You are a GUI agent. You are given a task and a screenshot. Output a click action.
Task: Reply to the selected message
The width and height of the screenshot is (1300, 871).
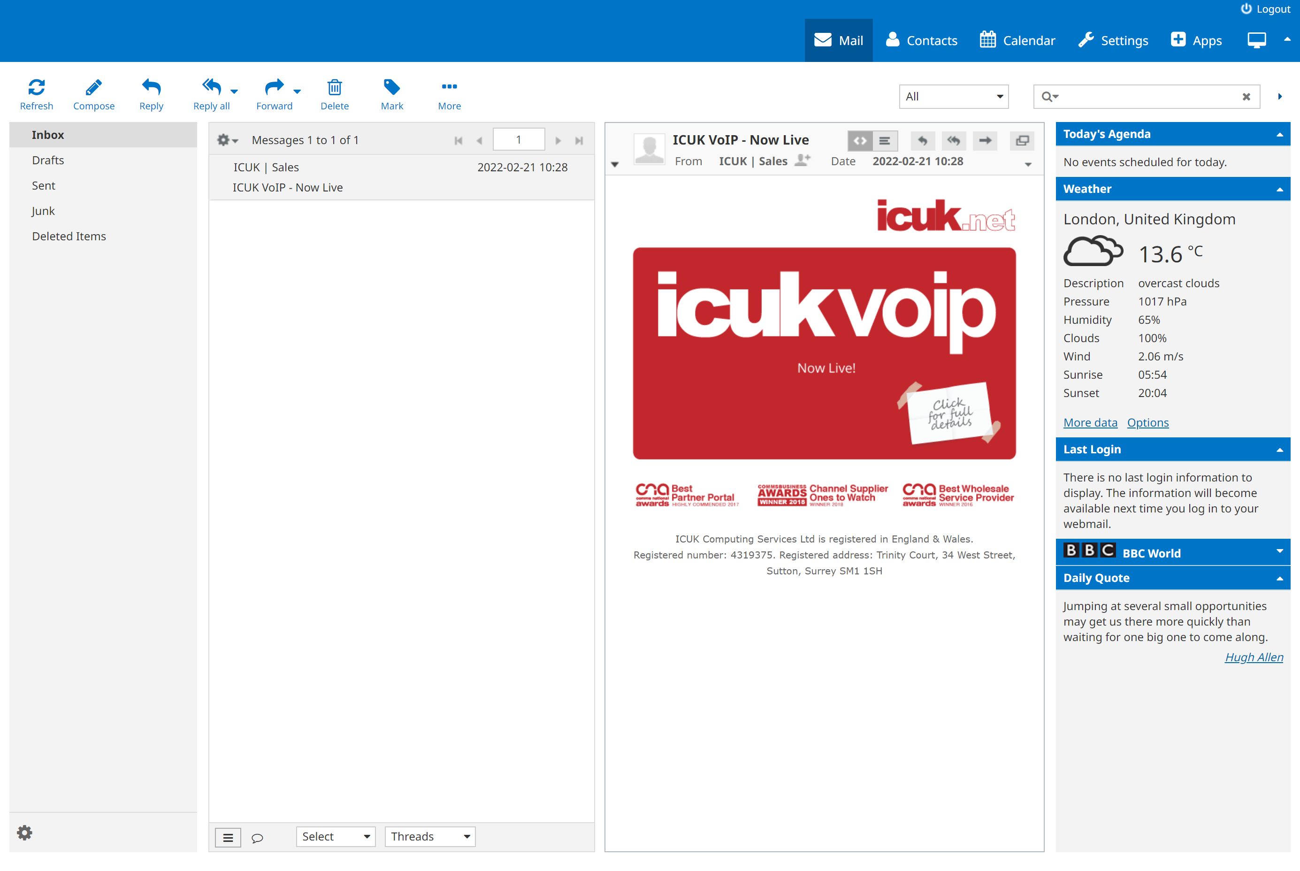click(x=151, y=94)
